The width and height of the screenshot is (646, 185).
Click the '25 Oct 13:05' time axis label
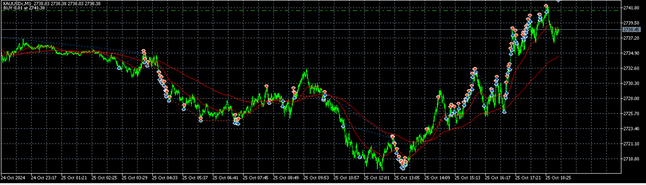tap(407, 178)
